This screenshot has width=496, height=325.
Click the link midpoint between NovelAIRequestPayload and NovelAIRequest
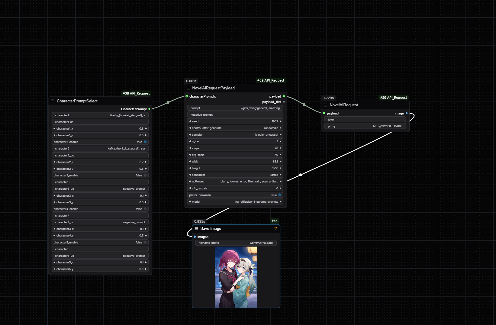tap(304, 105)
